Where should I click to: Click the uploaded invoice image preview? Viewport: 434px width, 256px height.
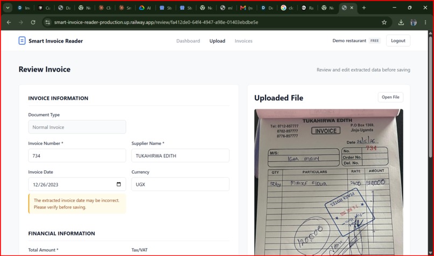[328, 182]
